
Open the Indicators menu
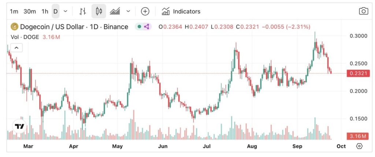tap(181, 11)
